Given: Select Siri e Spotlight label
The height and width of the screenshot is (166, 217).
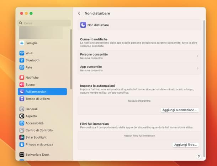Looking at the screenshot, I should pyautogui.click(x=36, y=137).
